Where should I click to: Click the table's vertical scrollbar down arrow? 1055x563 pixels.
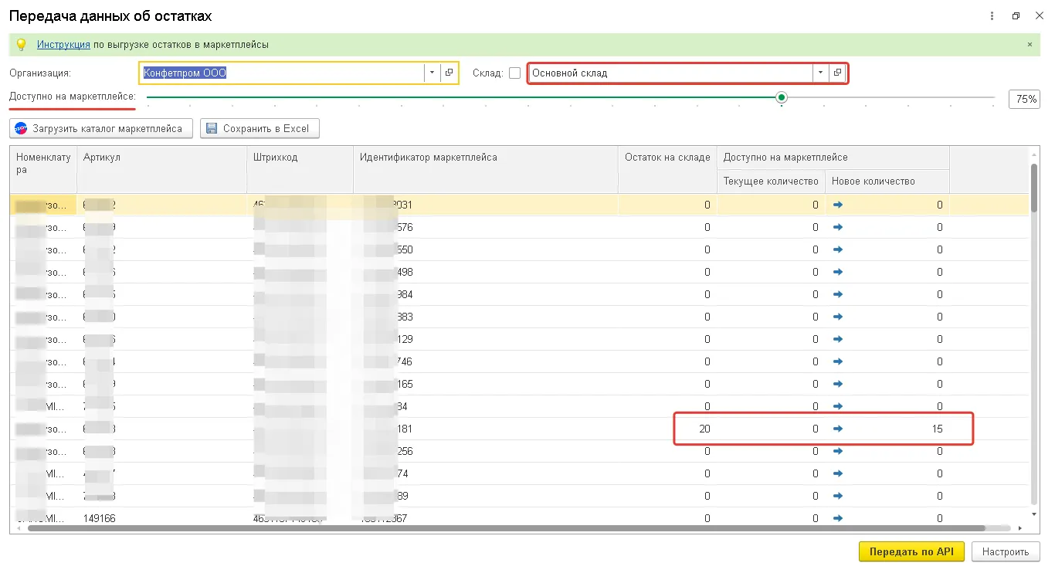[1034, 513]
